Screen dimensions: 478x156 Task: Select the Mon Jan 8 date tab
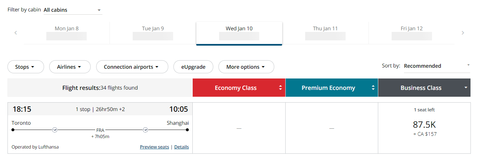tap(67, 33)
